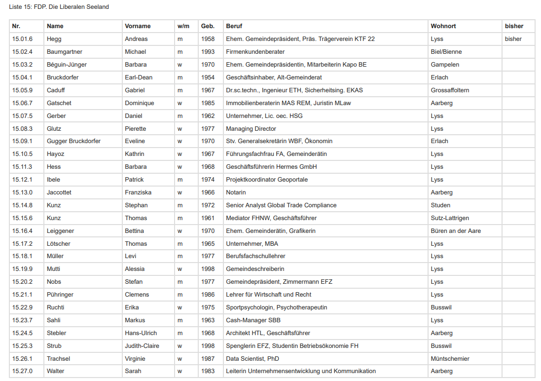Click 'Immobilienberaterin MAS REM, Juristin MLaw'
The height and width of the screenshot is (381, 541).
288,103
